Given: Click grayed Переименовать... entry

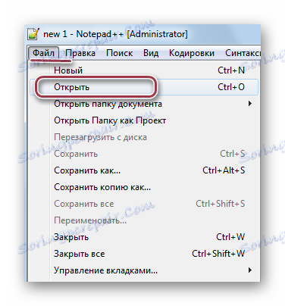Looking at the screenshot, I should coord(144,220).
